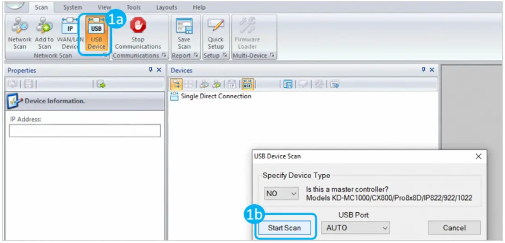
Task: Click the greyed edit icon in Devices toolbar
Action: coord(303,85)
